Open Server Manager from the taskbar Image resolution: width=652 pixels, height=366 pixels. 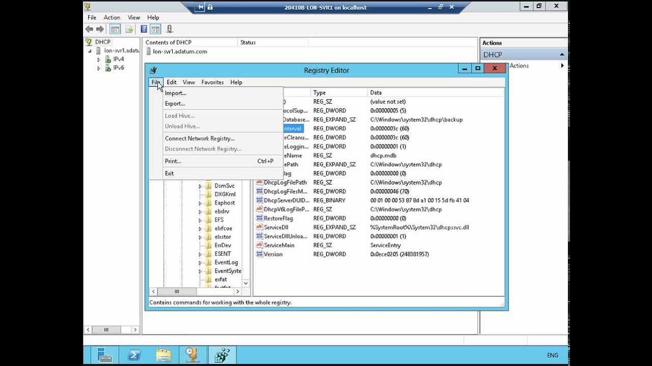(104, 355)
